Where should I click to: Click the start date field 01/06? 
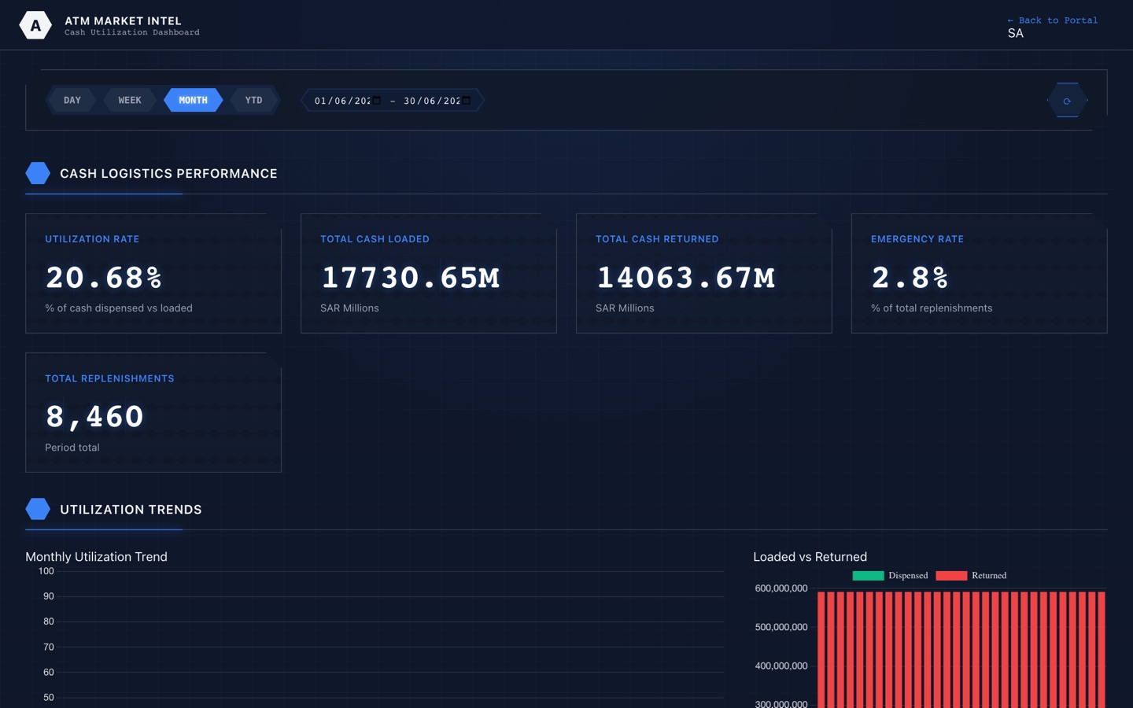[x=347, y=101]
